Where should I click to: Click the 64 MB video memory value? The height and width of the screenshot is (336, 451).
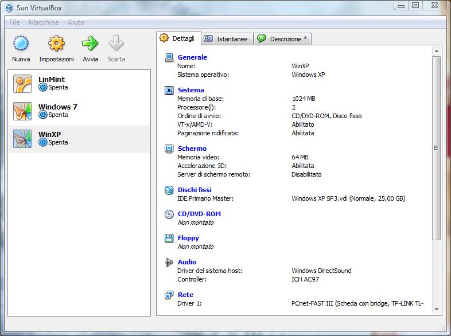tap(300, 157)
